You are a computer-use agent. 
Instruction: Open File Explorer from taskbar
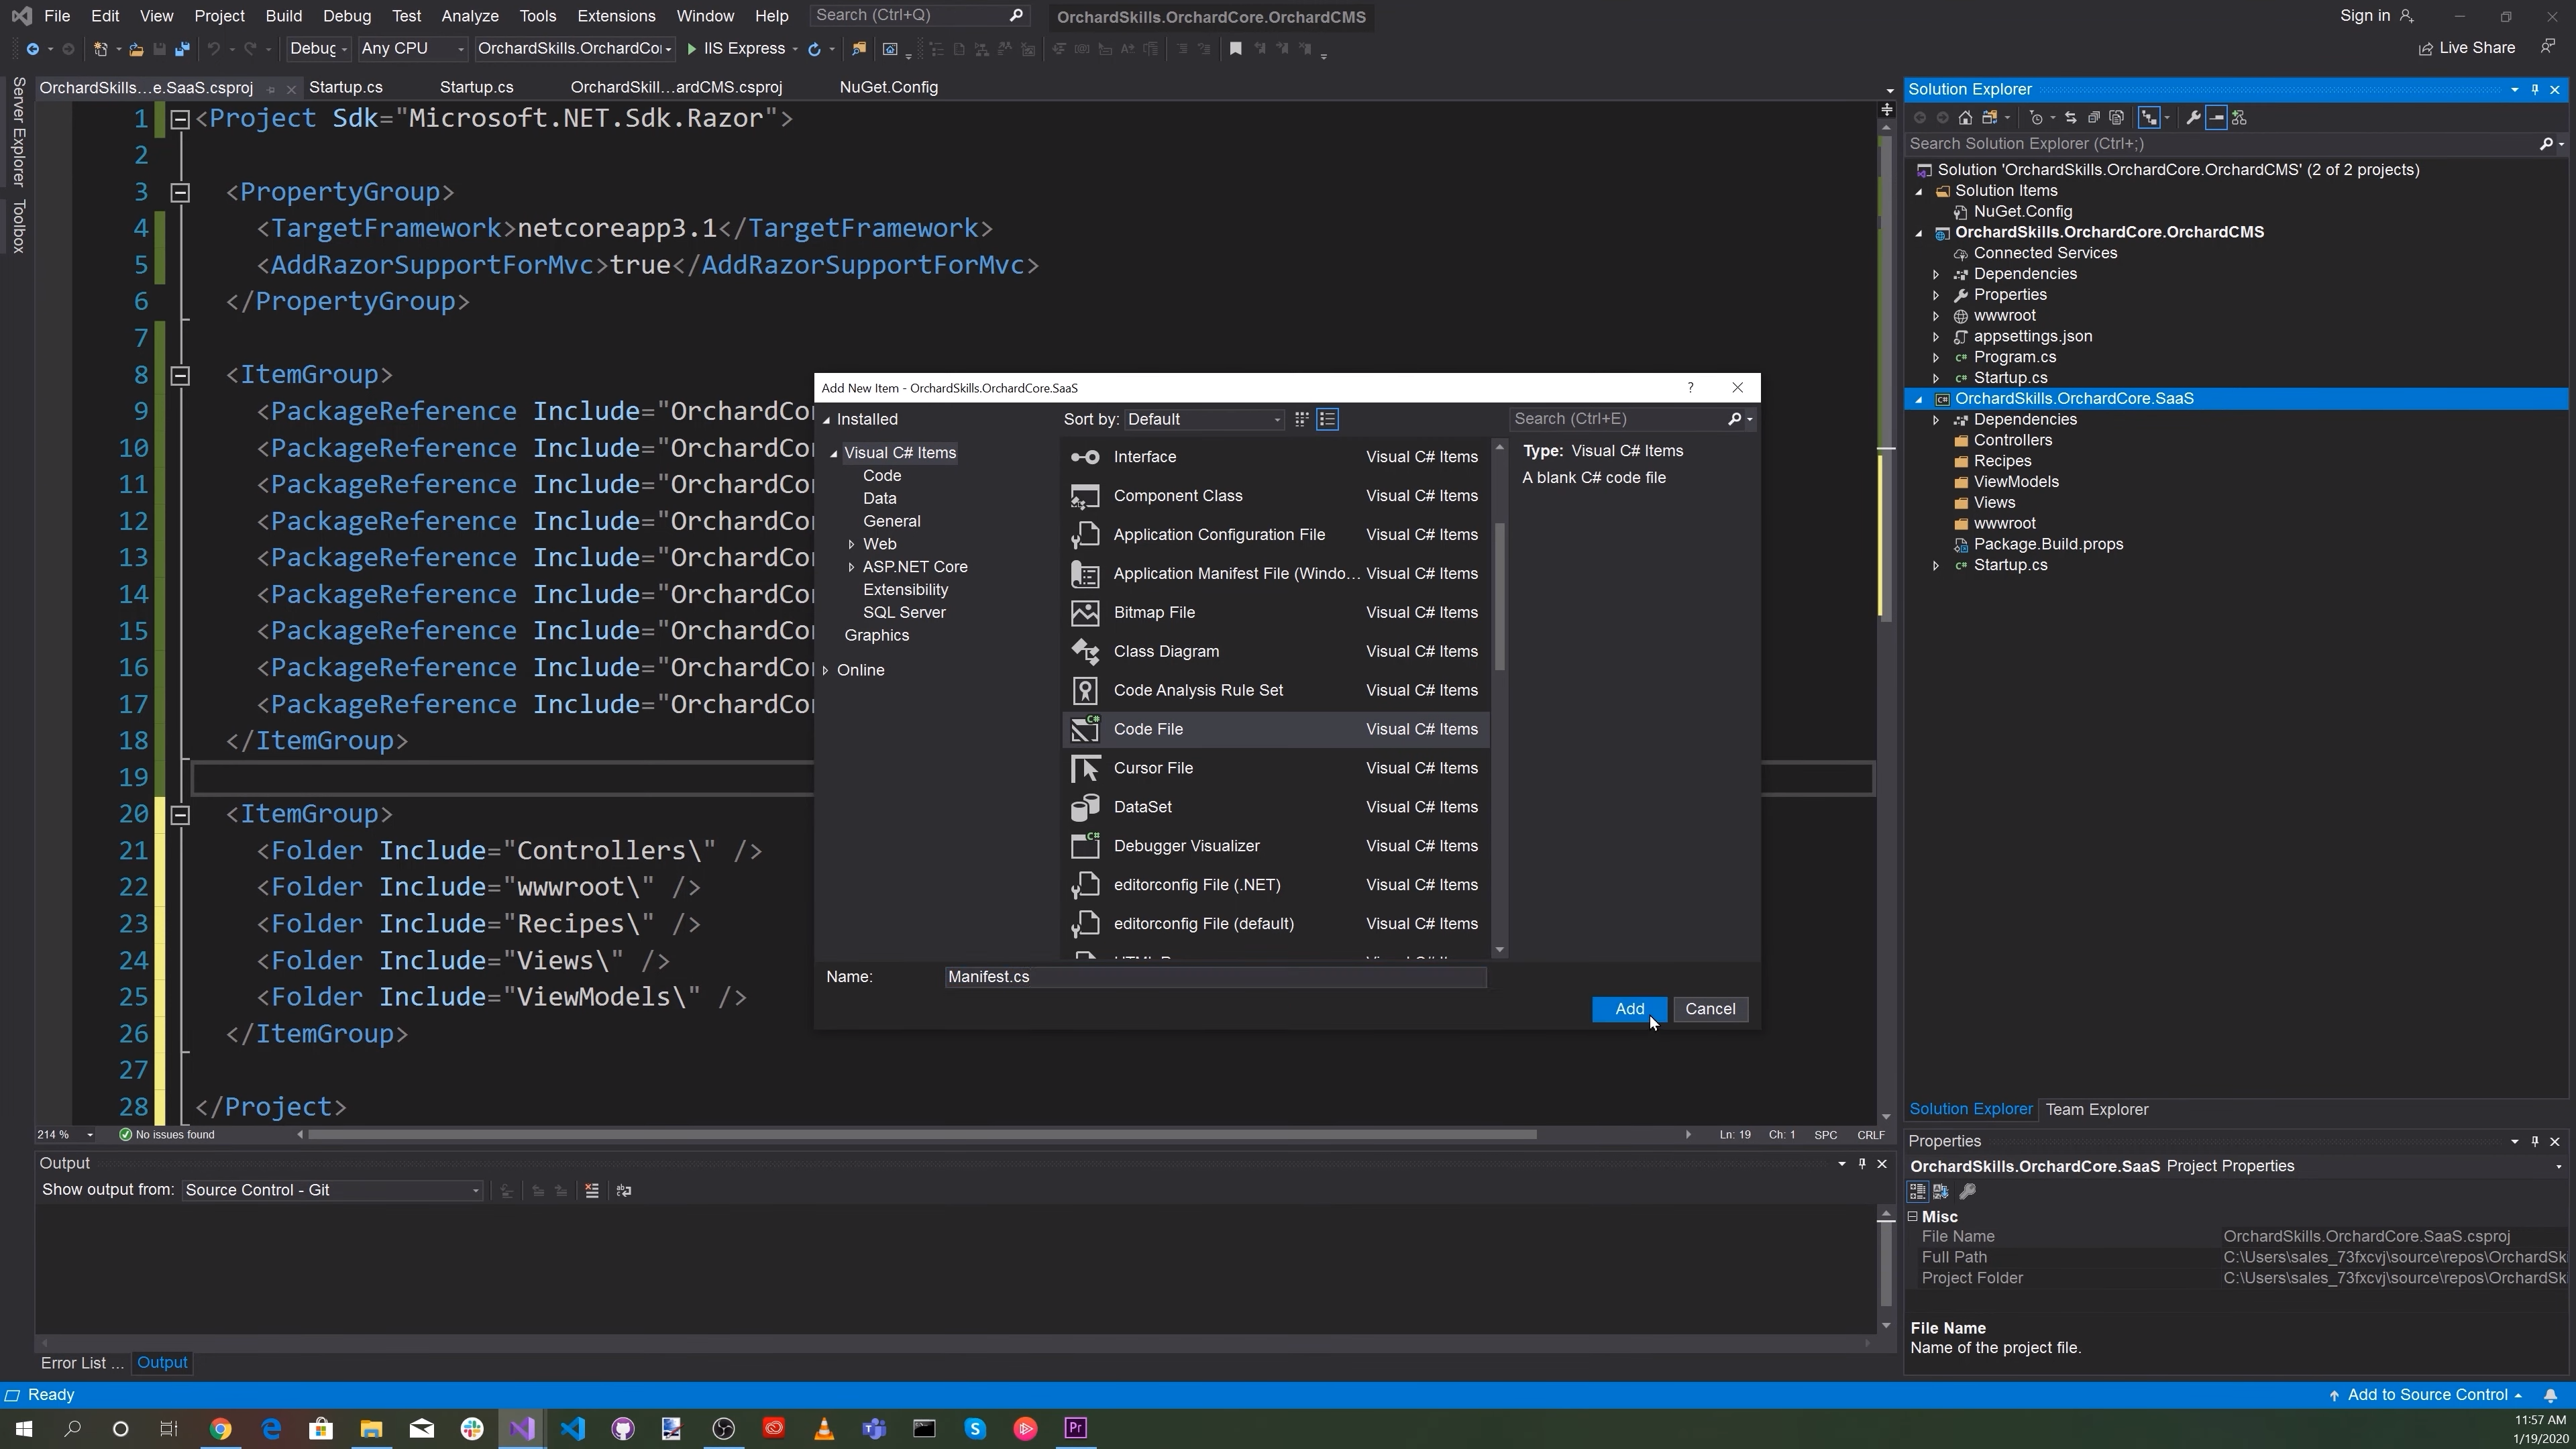(371, 1428)
